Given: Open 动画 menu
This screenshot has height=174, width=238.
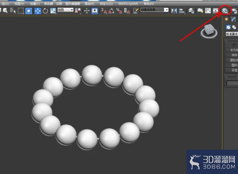Looking at the screenshot, I should tap(59, 4).
